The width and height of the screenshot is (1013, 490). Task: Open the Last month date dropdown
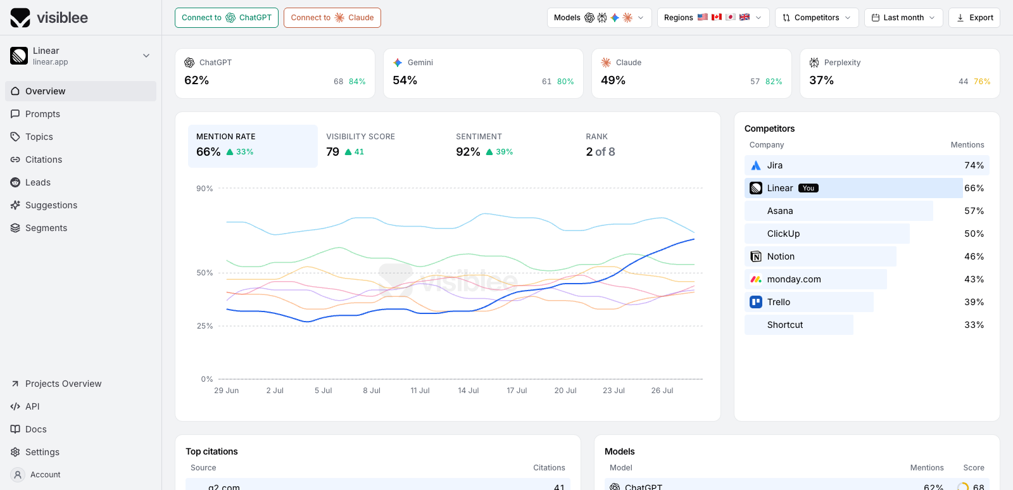[x=903, y=18]
